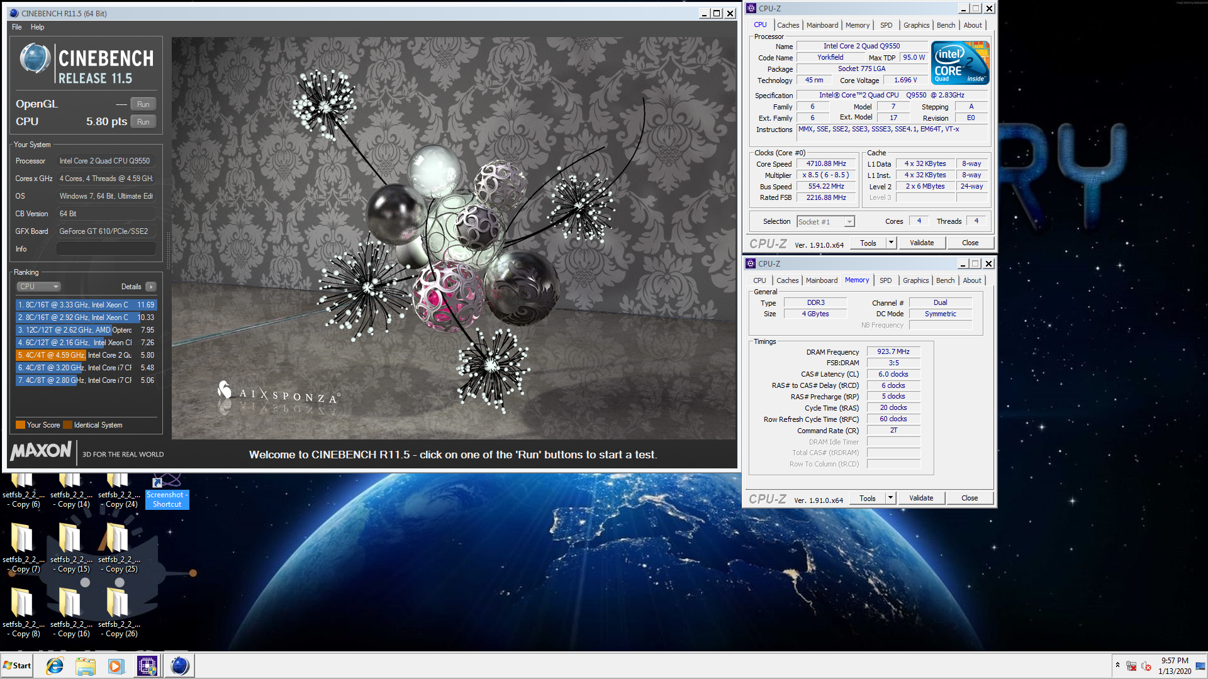Screen dimensions: 1208x679
Task: Select the Screenshot - Shortcut desktop icon
Action: [x=167, y=491]
